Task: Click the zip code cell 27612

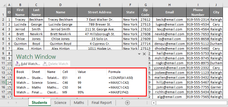Action: pos(145,20)
